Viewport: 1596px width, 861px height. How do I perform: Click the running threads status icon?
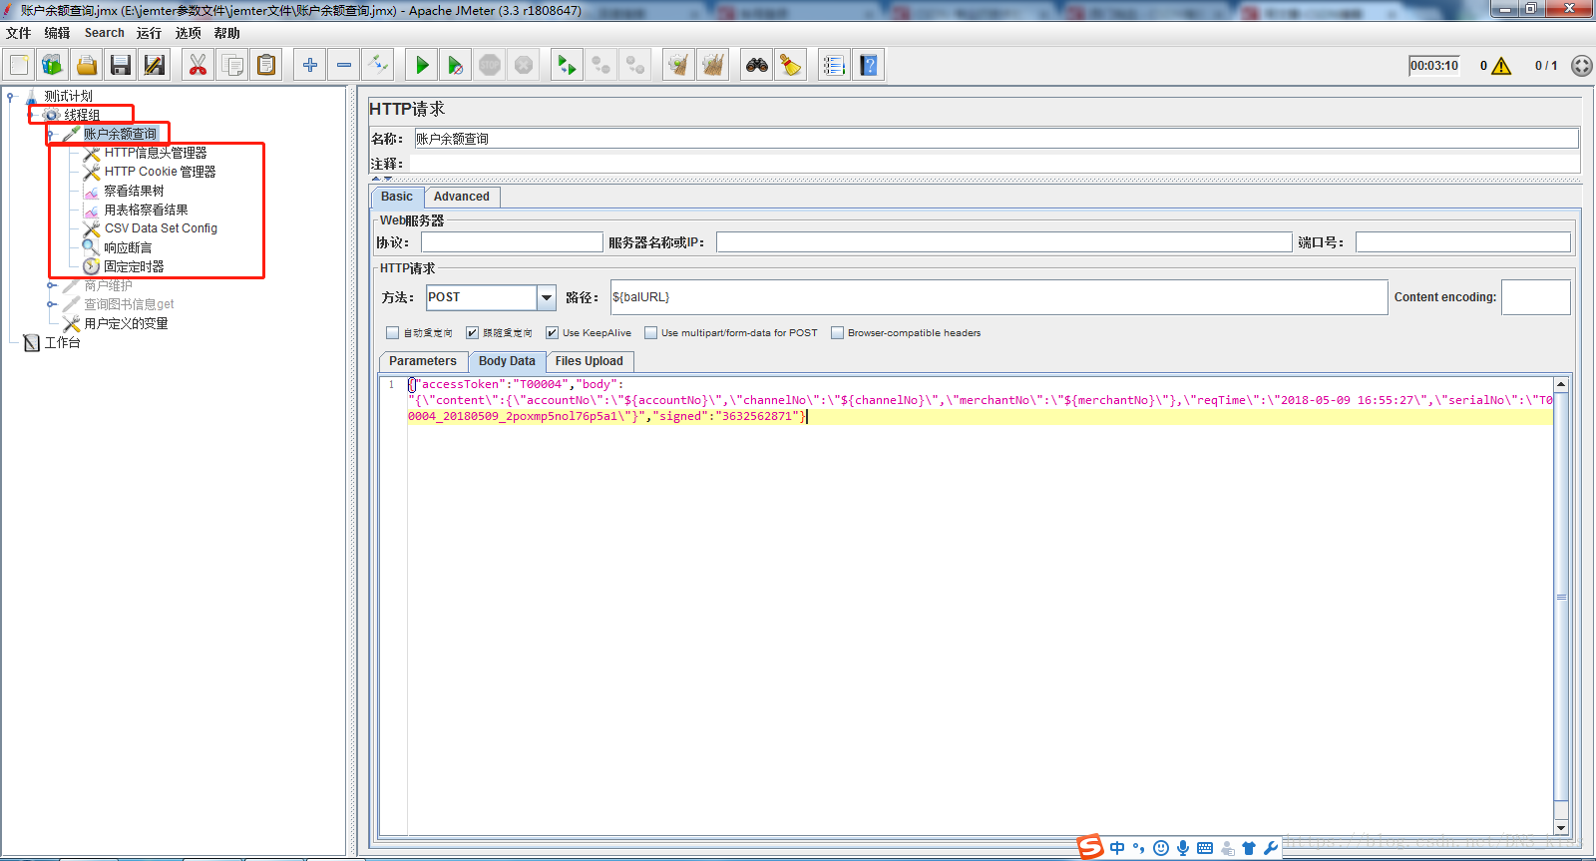pyautogui.click(x=1582, y=66)
